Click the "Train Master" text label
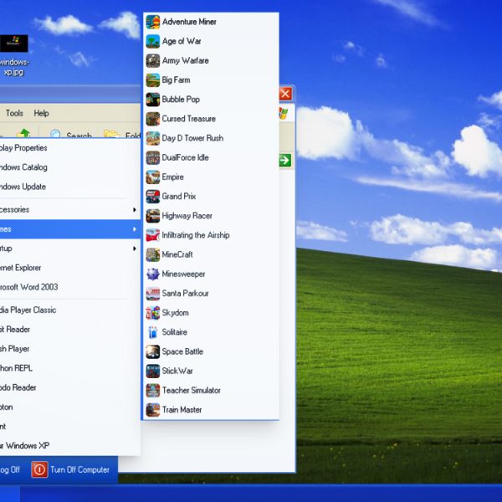This screenshot has width=502, height=502. point(182,410)
